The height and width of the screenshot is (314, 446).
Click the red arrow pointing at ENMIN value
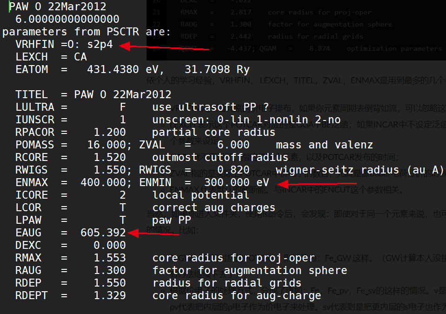coord(317,184)
